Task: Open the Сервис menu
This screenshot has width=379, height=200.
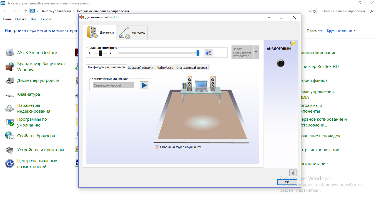Action: click(46, 19)
